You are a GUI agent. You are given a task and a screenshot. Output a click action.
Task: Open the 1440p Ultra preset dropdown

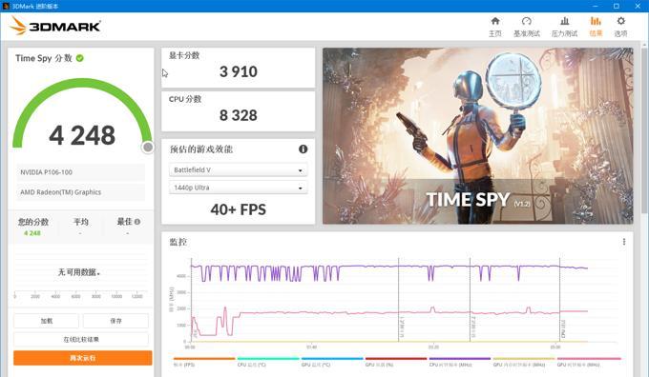tap(238, 188)
